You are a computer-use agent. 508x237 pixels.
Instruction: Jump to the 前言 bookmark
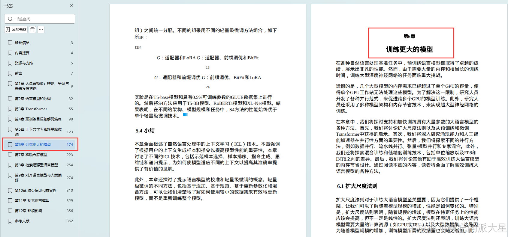coord(19,73)
